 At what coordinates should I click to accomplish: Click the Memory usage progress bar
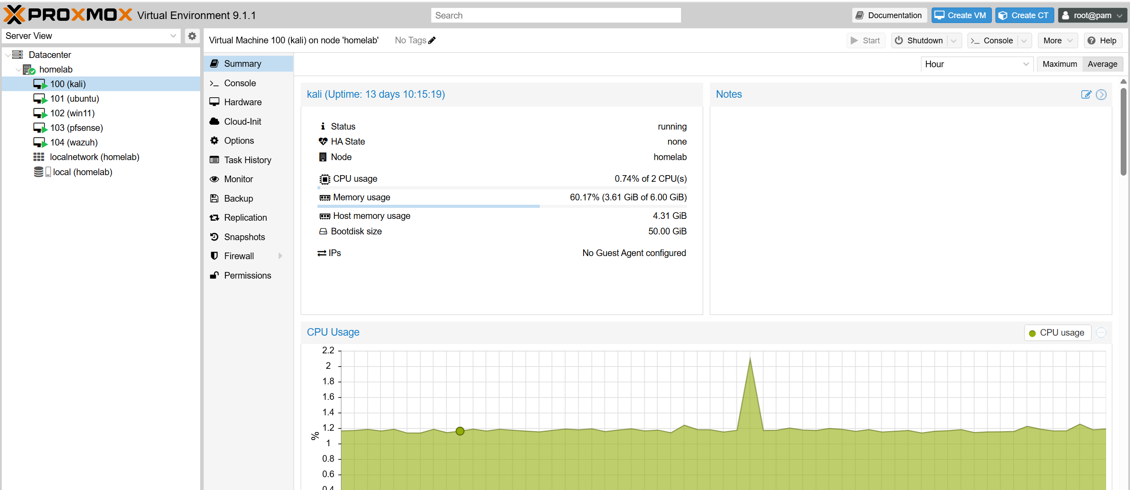[502, 207]
